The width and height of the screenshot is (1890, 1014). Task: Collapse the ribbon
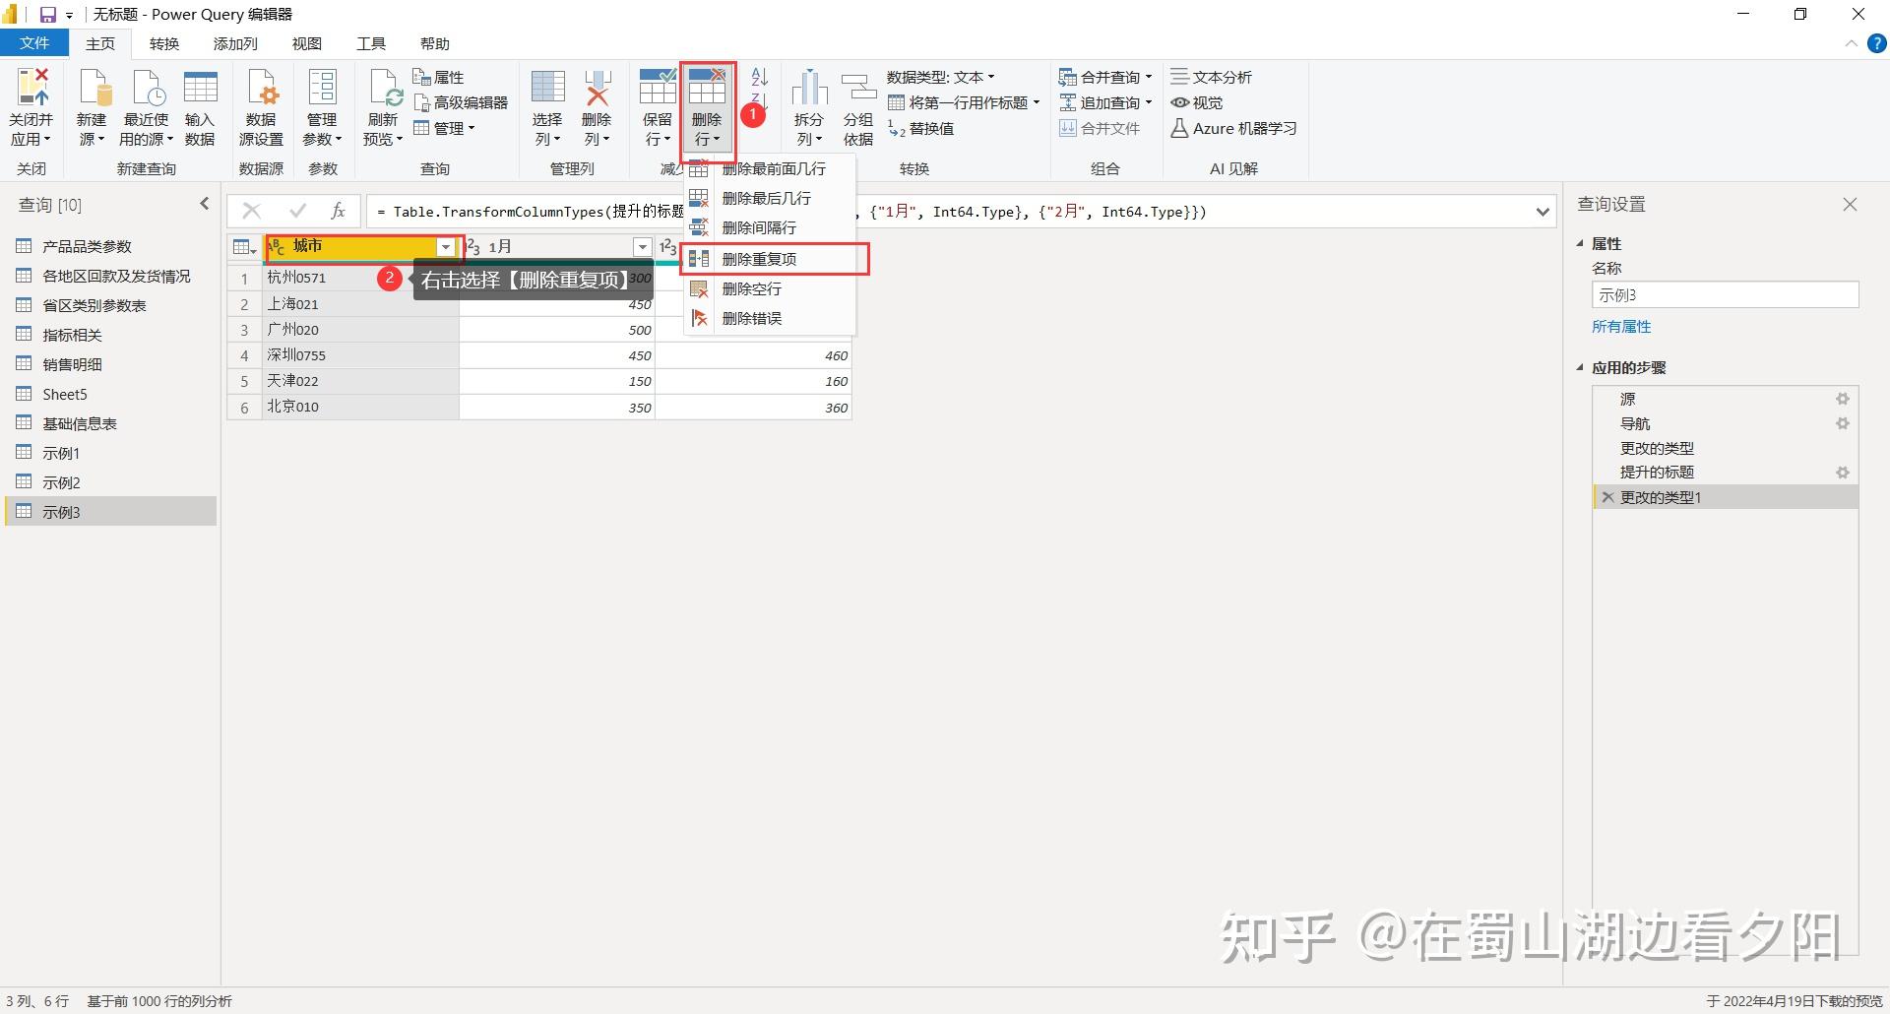pyautogui.click(x=1851, y=43)
